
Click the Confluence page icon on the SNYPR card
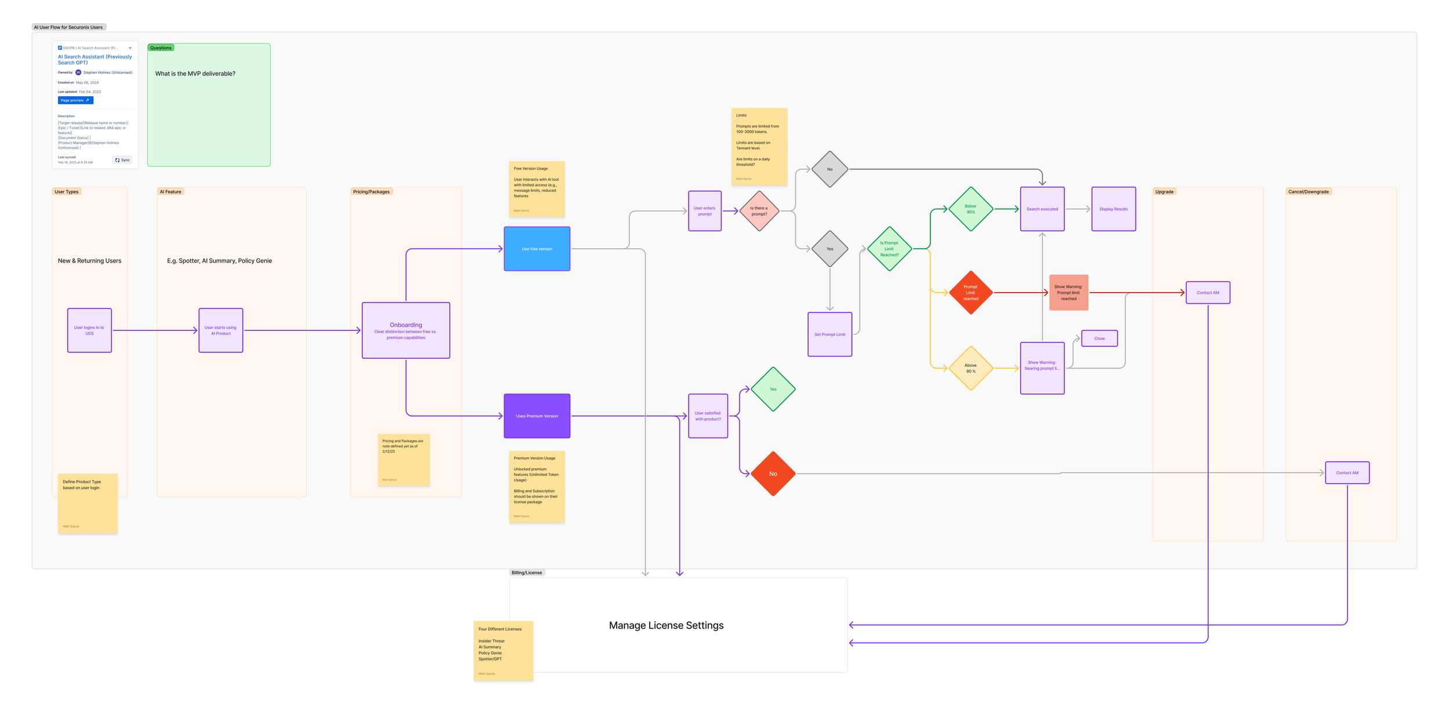(x=60, y=48)
